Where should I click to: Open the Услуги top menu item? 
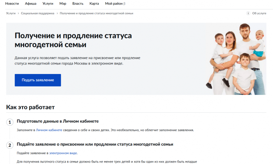click(x=48, y=3)
